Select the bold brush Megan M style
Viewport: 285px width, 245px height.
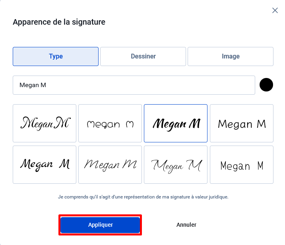[x=176, y=123]
